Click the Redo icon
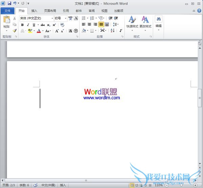The height and width of the screenshot is (188, 203). [x=23, y=3]
